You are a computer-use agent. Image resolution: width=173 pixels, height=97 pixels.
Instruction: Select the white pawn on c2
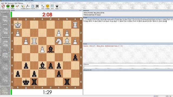59,33
